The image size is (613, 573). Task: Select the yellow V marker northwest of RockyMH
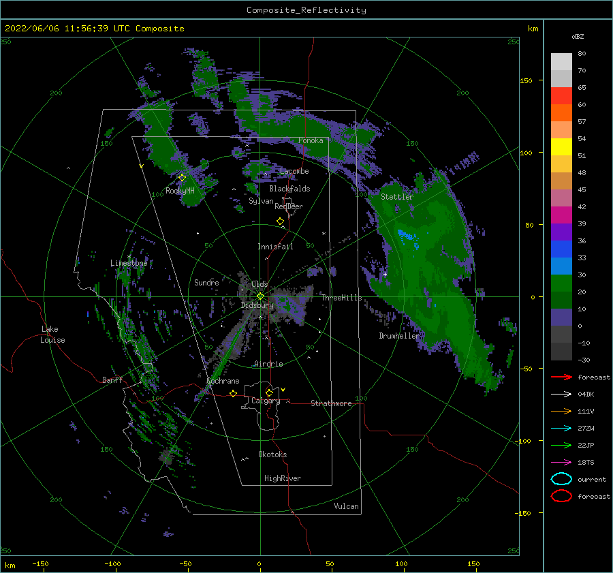(142, 166)
